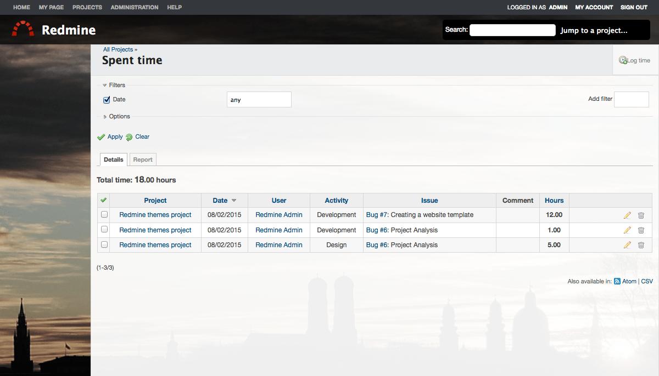Click the green check-all icon in table header
659x376 pixels.
tap(103, 200)
